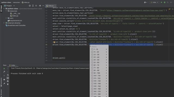Hide the Project panel with the minus icon
The height and width of the screenshot is (97, 174).
43,6
